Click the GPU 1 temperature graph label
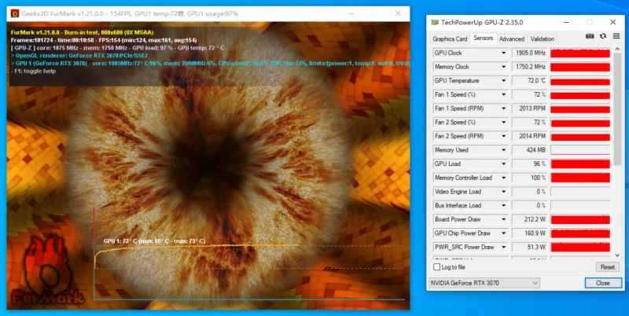Image resolution: width=629 pixels, height=316 pixels. [154, 241]
